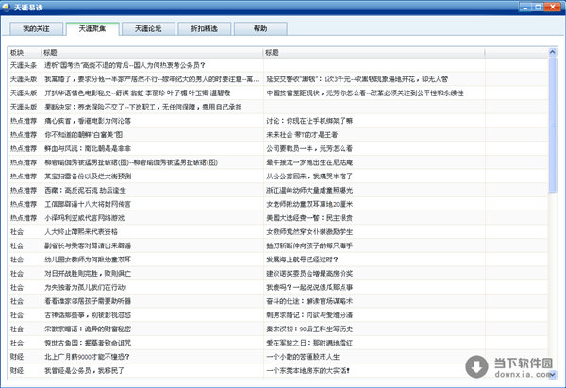Open post 人大终止薄熙来代表资格
This screenshot has height=388, width=566.
(x=81, y=232)
